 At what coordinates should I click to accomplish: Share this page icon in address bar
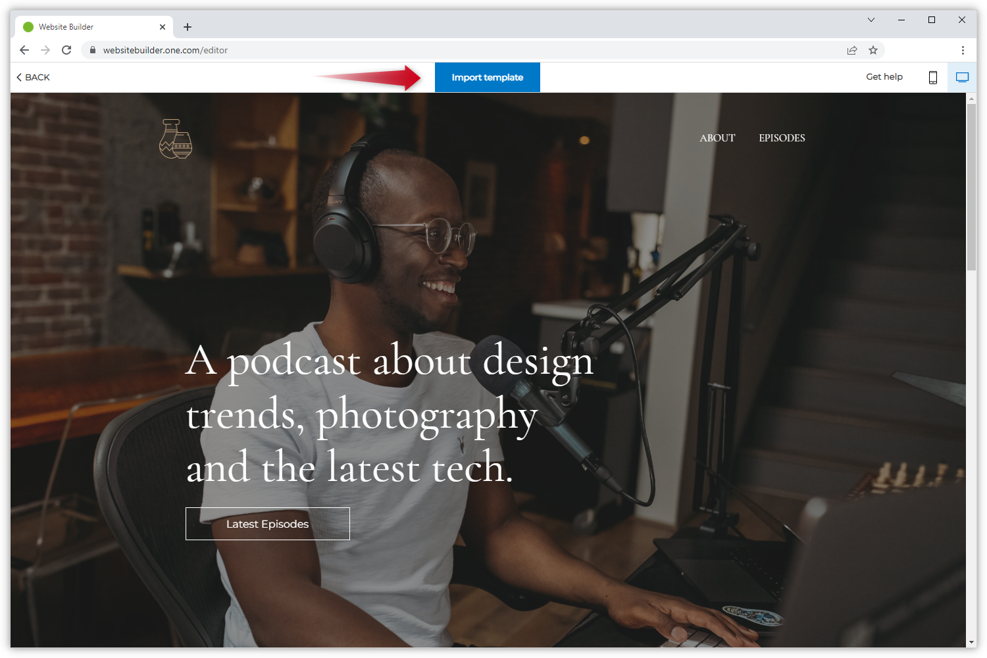[x=852, y=50]
